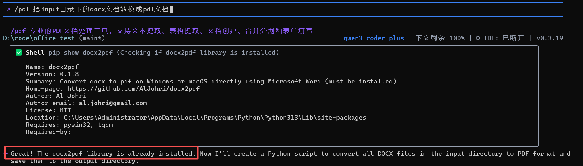Viewport: 583px width, 166px height.
Task: Click the D:\code\office-test working directory path
Action: tap(39, 38)
